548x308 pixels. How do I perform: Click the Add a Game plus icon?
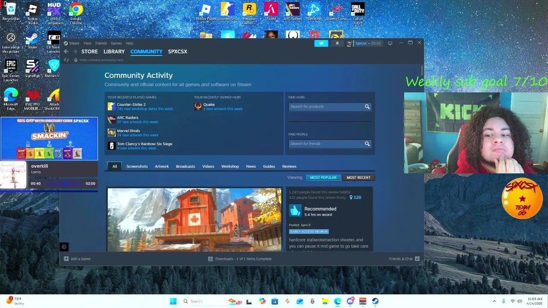[66, 259]
